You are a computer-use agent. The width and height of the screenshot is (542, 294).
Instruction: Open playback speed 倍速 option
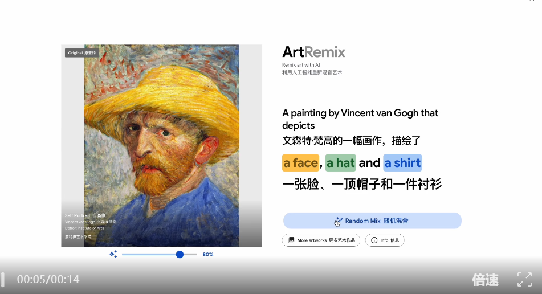tap(486, 280)
